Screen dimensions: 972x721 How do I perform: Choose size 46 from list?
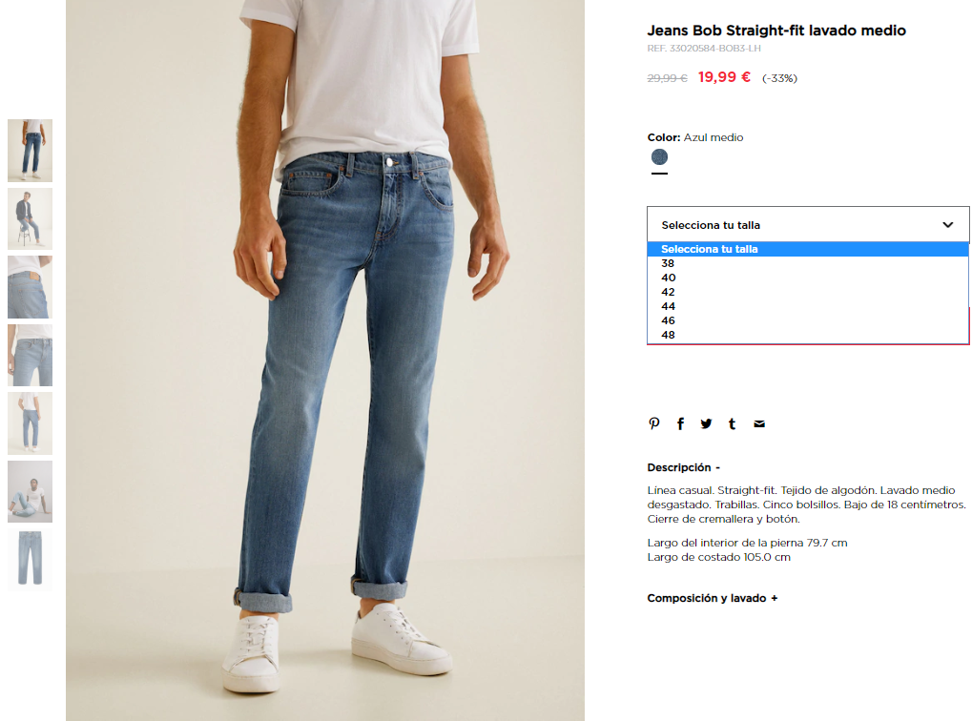[x=808, y=320]
